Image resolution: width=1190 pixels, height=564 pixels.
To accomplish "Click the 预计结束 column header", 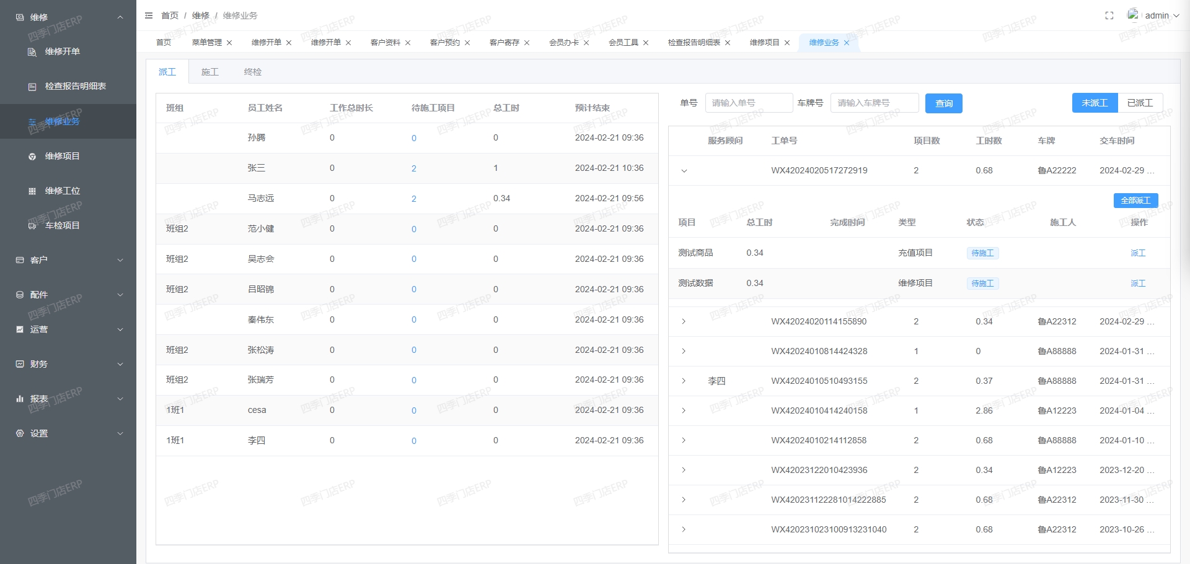I will 592,108.
